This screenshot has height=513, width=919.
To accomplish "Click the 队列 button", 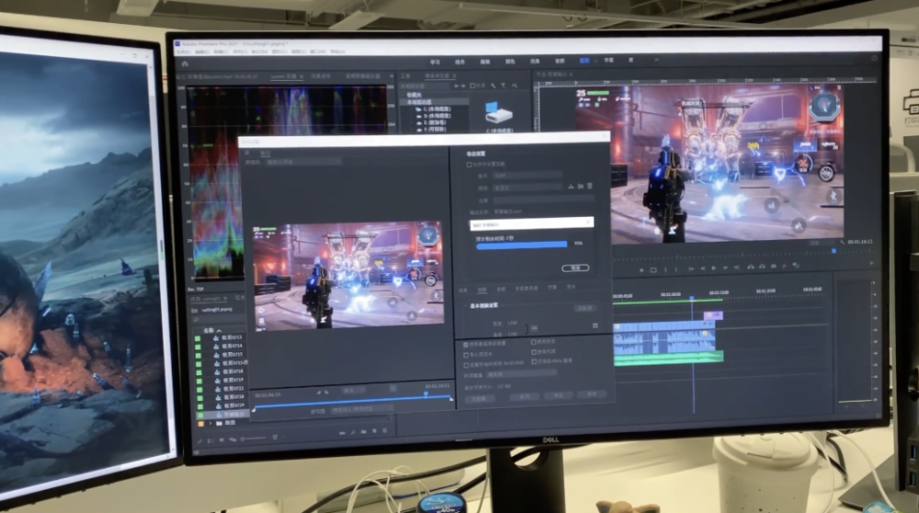I will (x=525, y=397).
